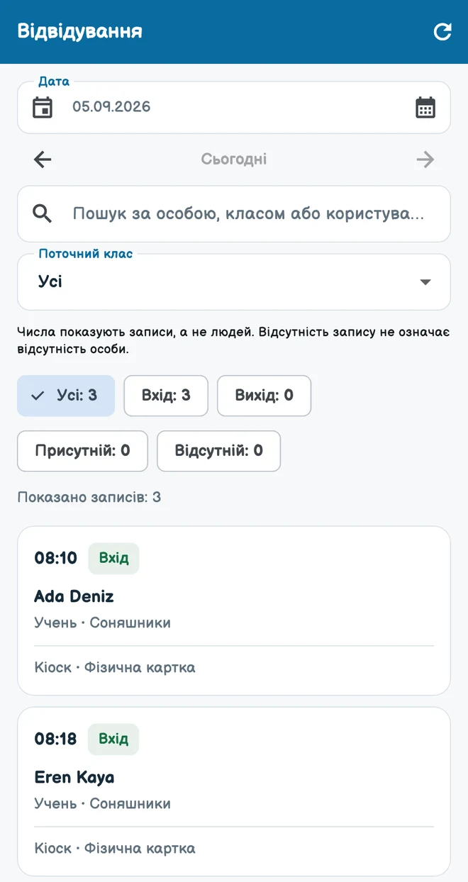Focus the search by person or class field
Screen dimensions: 468x882
234,214
